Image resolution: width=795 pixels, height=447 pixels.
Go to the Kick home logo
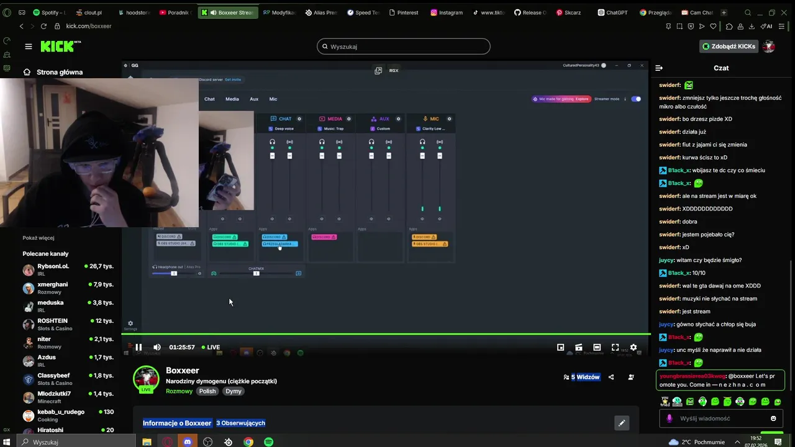coord(60,46)
